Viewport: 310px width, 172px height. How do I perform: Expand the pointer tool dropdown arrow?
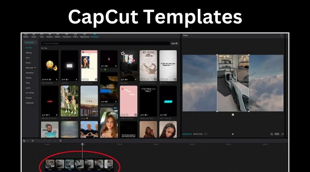pyautogui.click(x=27, y=141)
